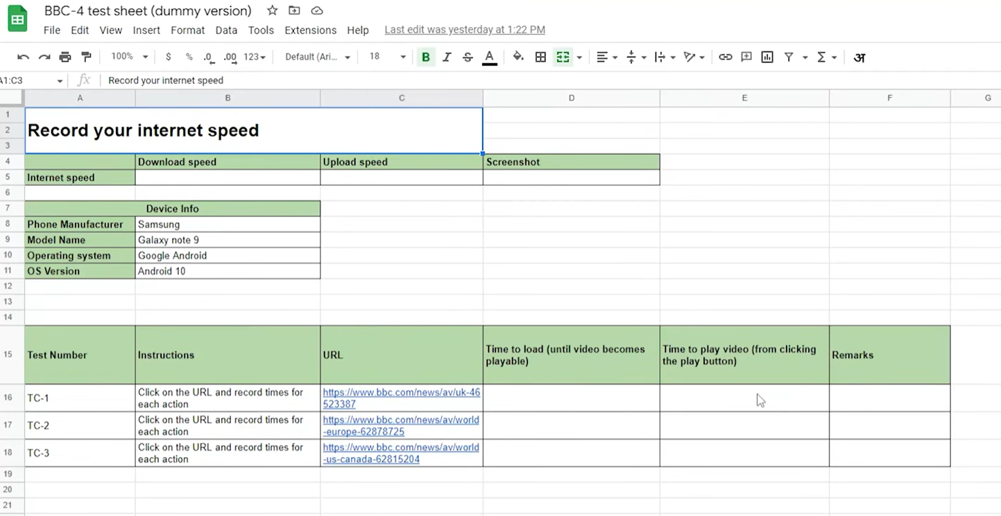Open the borders tool
The height and width of the screenshot is (516, 1001).
[540, 57]
